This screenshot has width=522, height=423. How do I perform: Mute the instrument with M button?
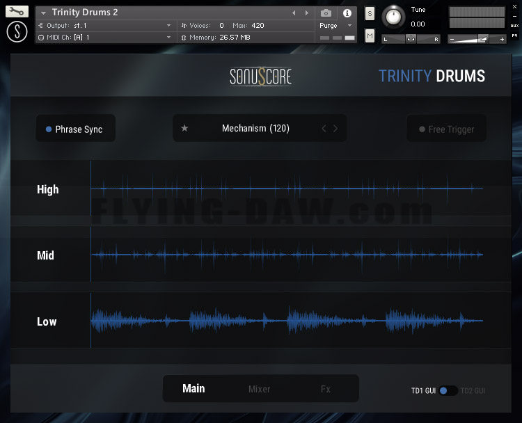370,35
